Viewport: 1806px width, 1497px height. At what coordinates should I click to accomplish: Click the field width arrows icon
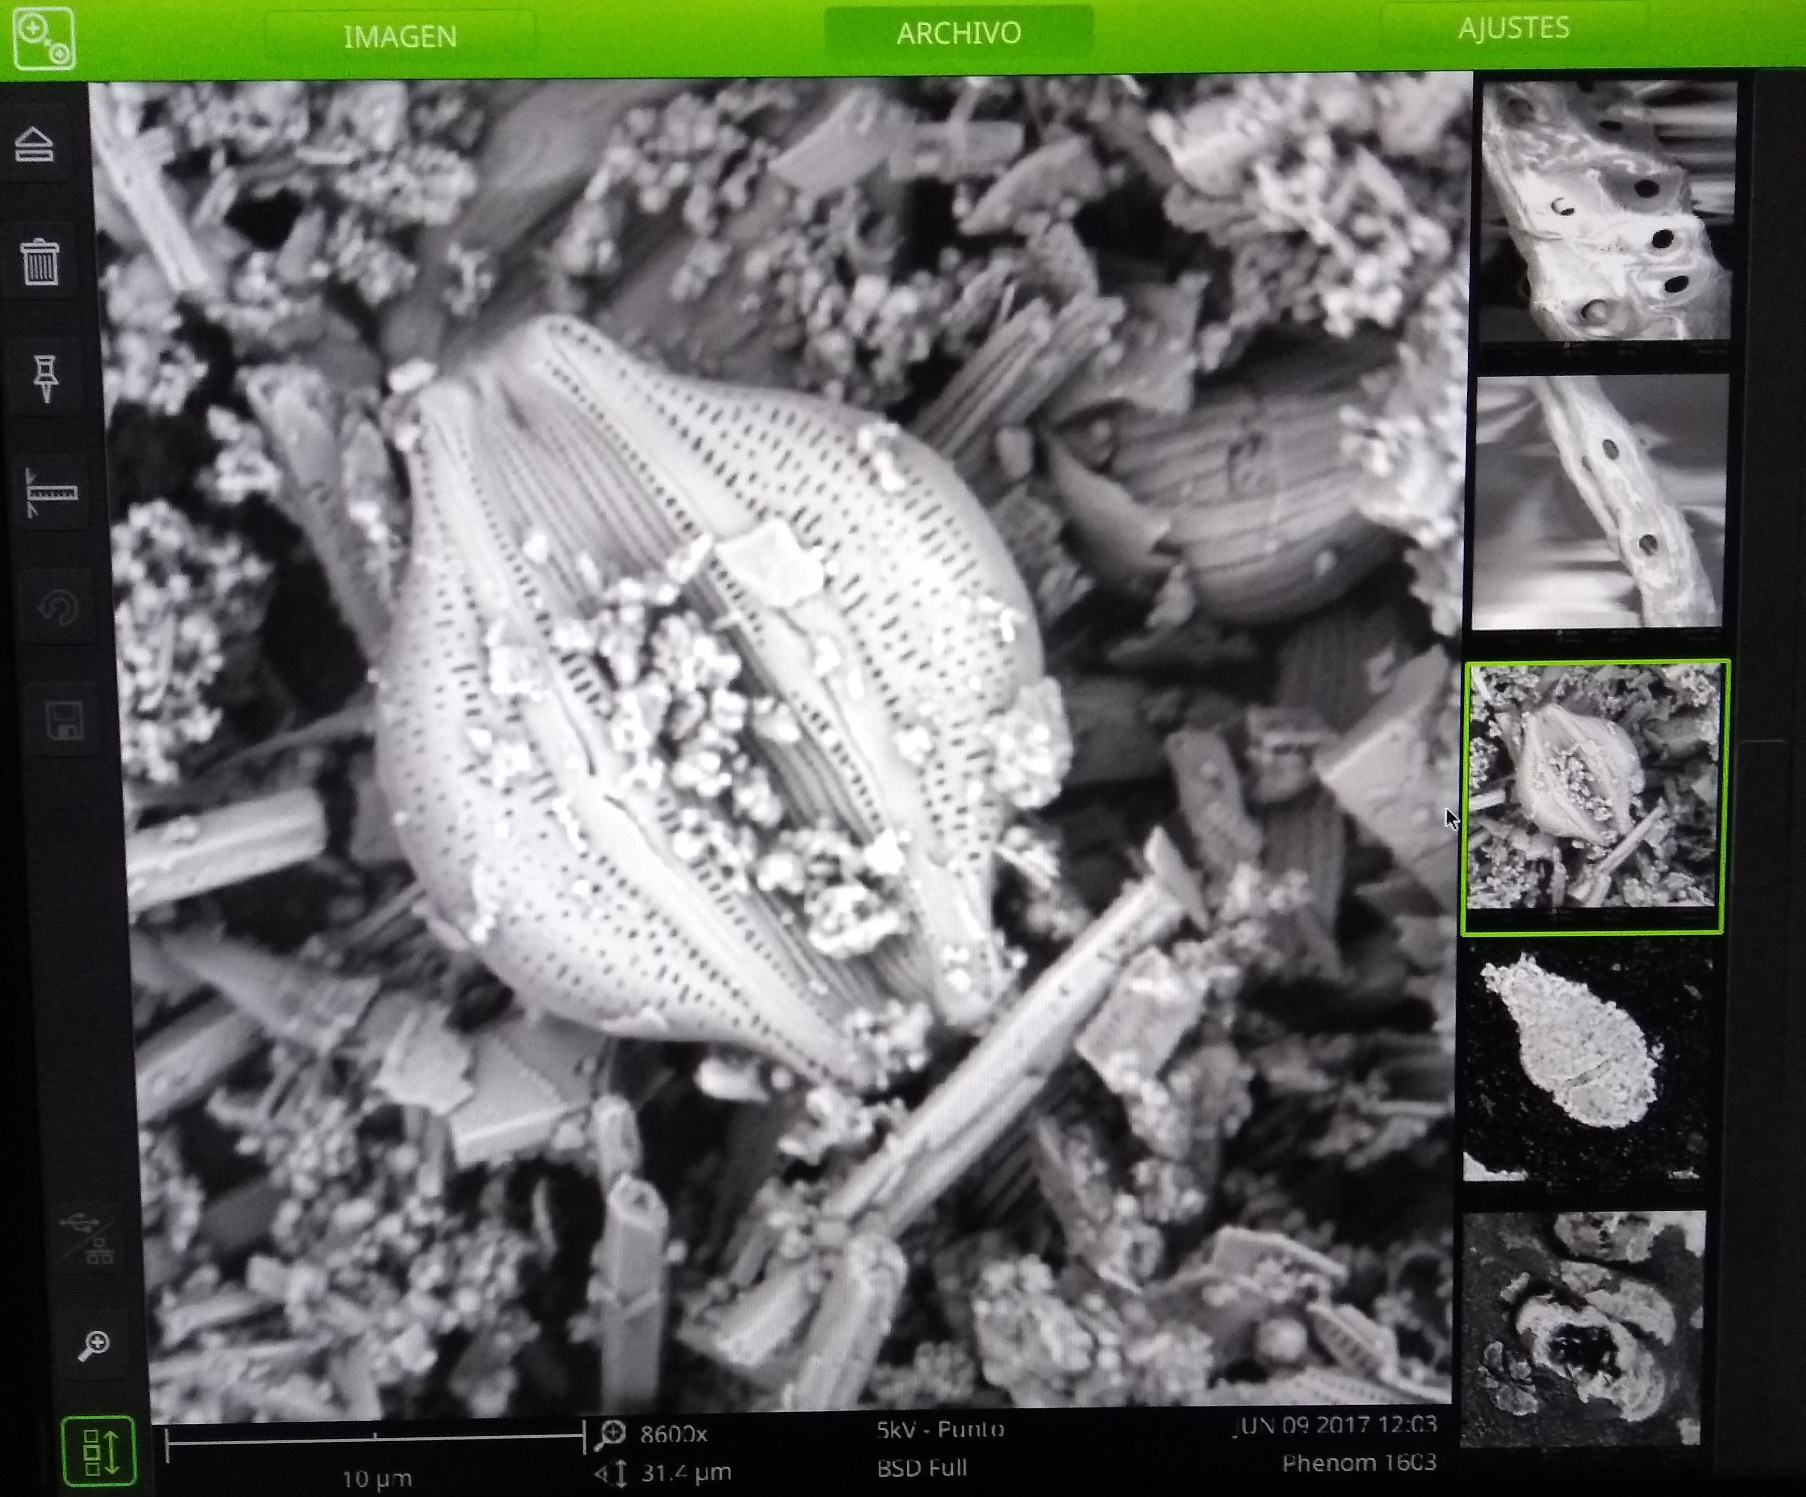(611, 1474)
